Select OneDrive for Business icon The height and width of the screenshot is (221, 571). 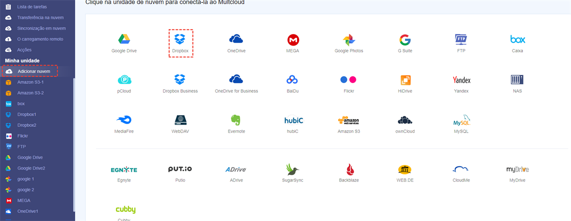pyautogui.click(x=236, y=79)
